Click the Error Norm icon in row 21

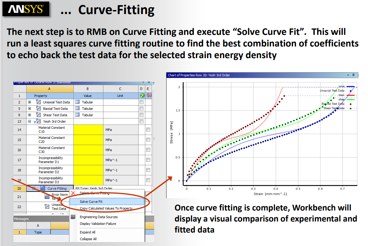47,196
